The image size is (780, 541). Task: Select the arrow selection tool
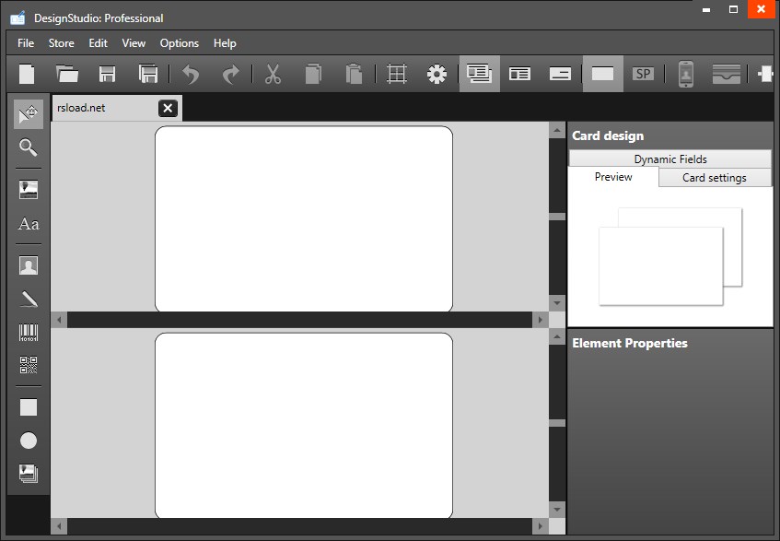28,114
